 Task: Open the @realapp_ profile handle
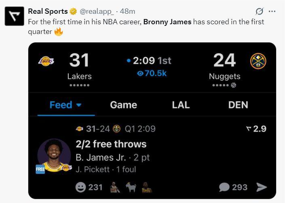pos(97,11)
